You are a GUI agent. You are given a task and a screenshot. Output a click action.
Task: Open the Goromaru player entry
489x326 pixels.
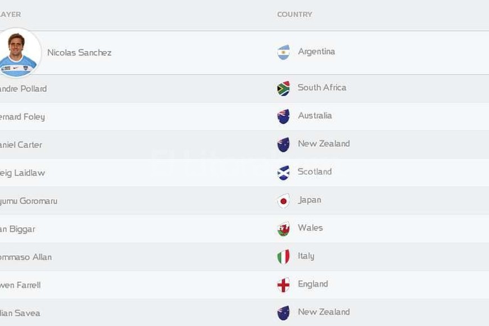point(28,201)
